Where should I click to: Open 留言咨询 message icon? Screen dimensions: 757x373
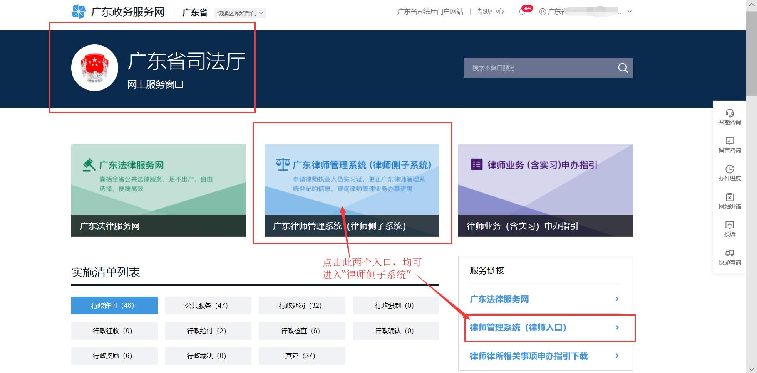pyautogui.click(x=730, y=141)
